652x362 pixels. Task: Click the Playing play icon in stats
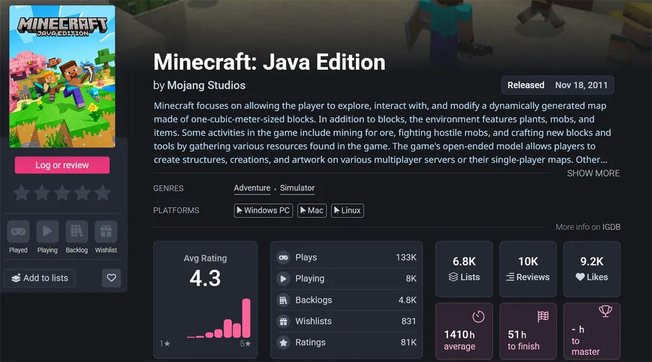coord(284,279)
